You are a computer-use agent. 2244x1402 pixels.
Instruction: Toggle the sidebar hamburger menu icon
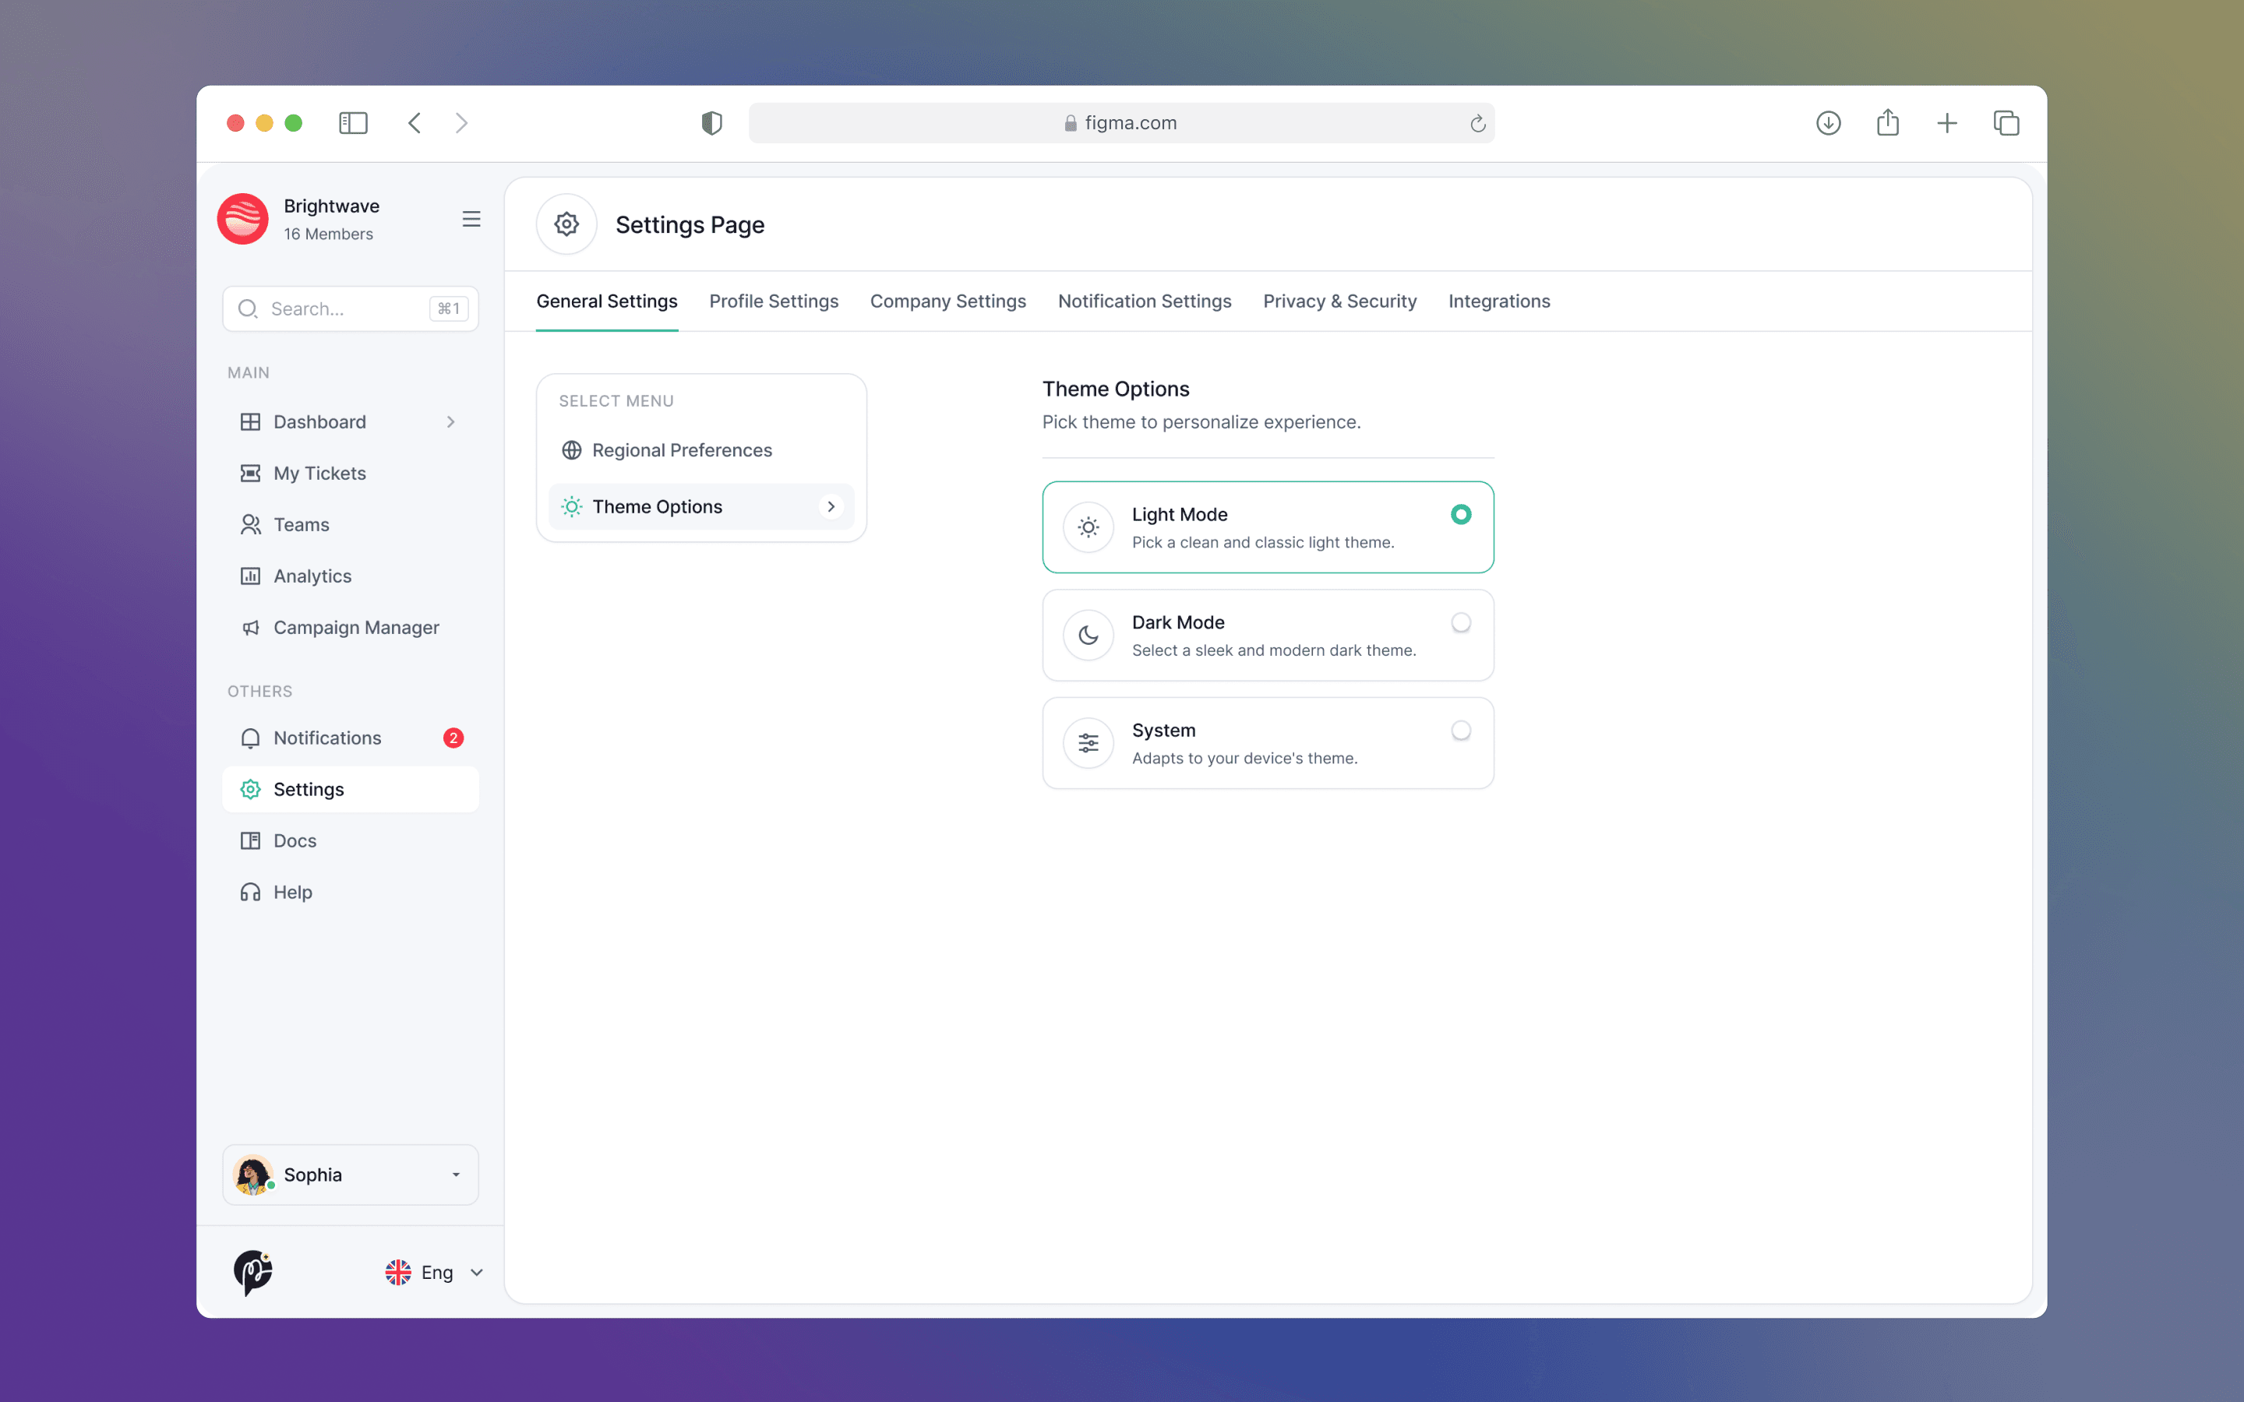[x=471, y=219]
